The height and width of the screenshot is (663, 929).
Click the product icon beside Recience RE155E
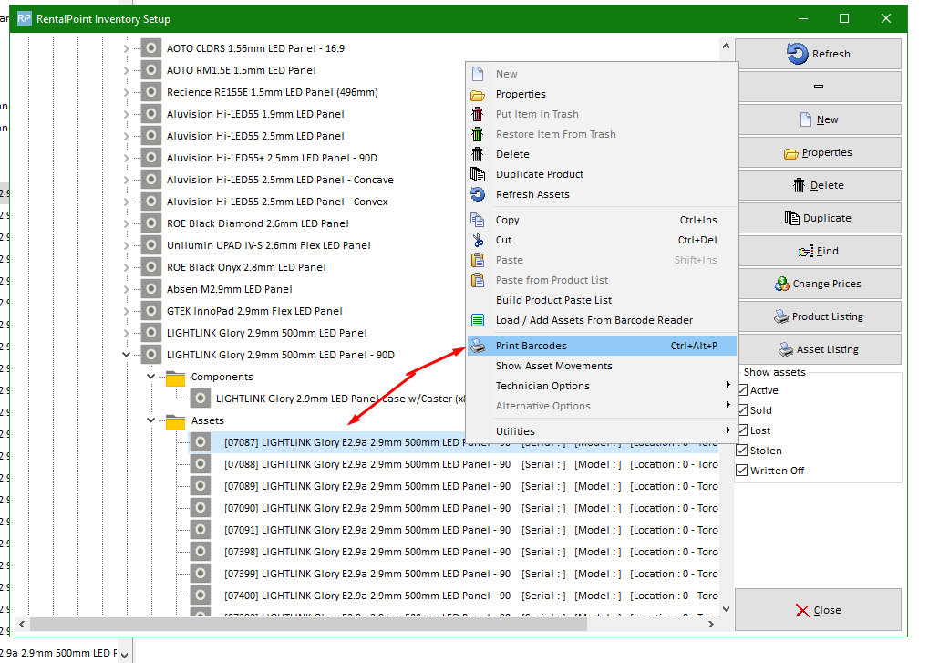tap(151, 92)
